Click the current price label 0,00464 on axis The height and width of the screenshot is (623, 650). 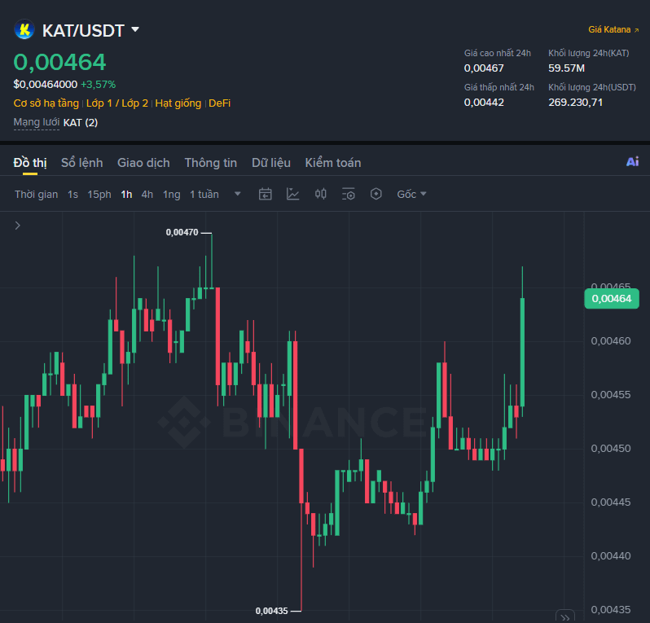point(612,298)
